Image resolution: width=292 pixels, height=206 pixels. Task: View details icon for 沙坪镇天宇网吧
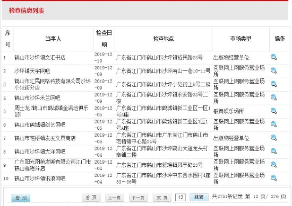coord(273,70)
